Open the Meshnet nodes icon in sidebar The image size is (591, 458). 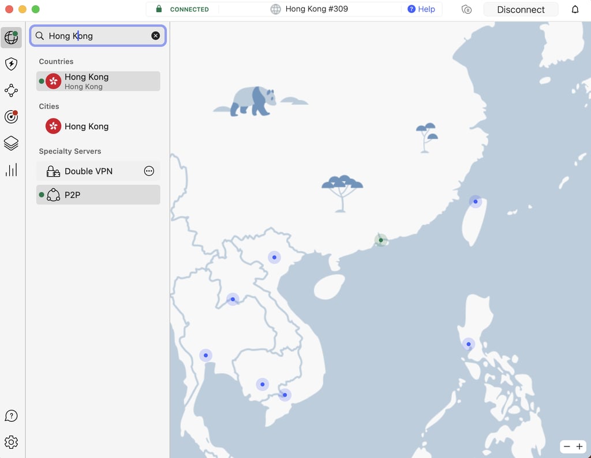12,90
